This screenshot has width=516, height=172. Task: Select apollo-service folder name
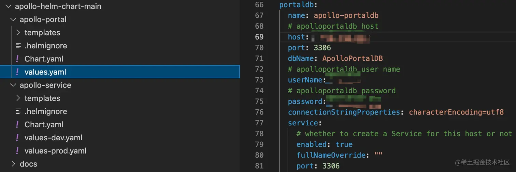click(x=45, y=85)
